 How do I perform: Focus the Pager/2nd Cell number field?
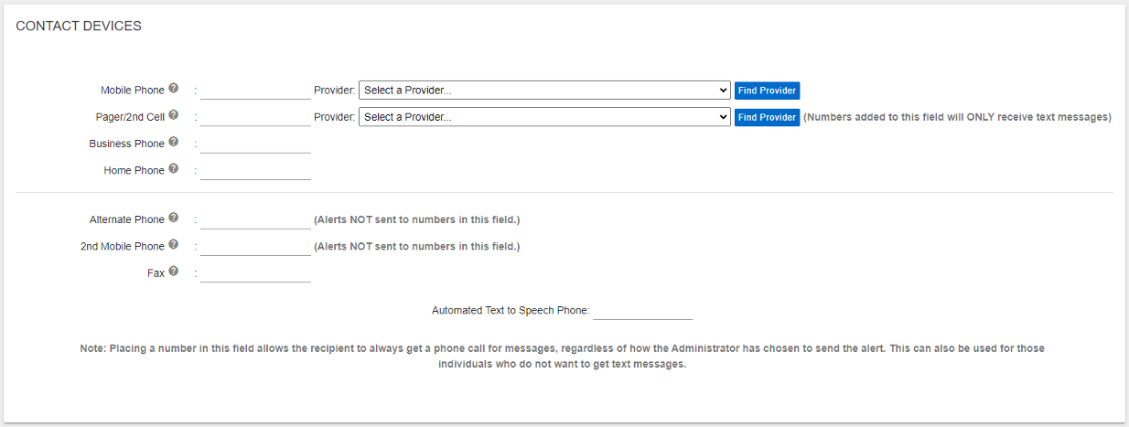pyautogui.click(x=255, y=117)
